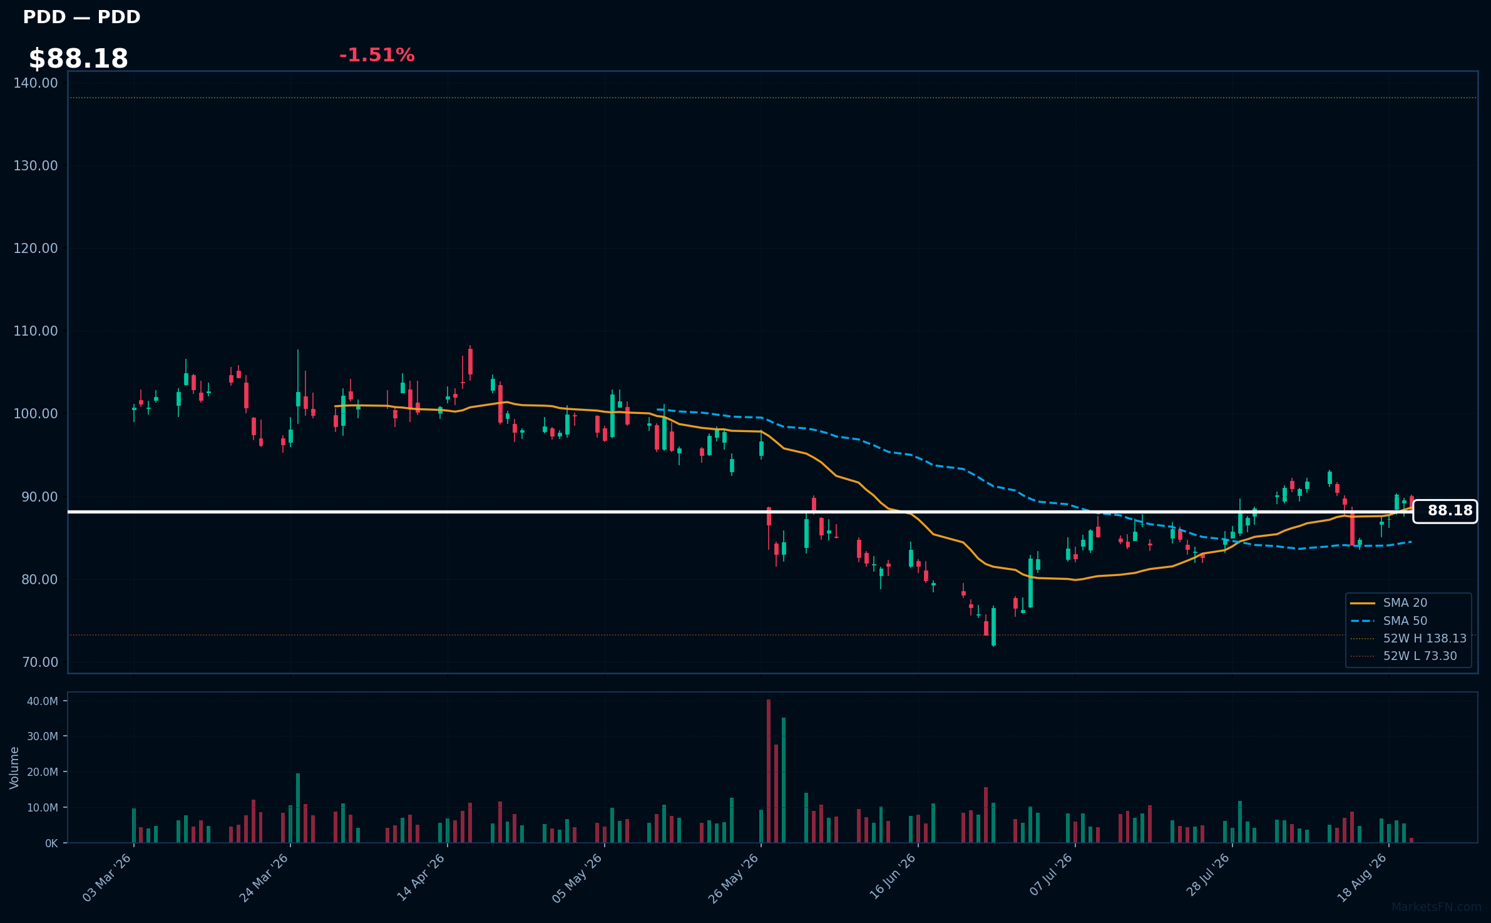The image size is (1491, 923).
Task: Click the Volume axis title
Action: [14, 768]
